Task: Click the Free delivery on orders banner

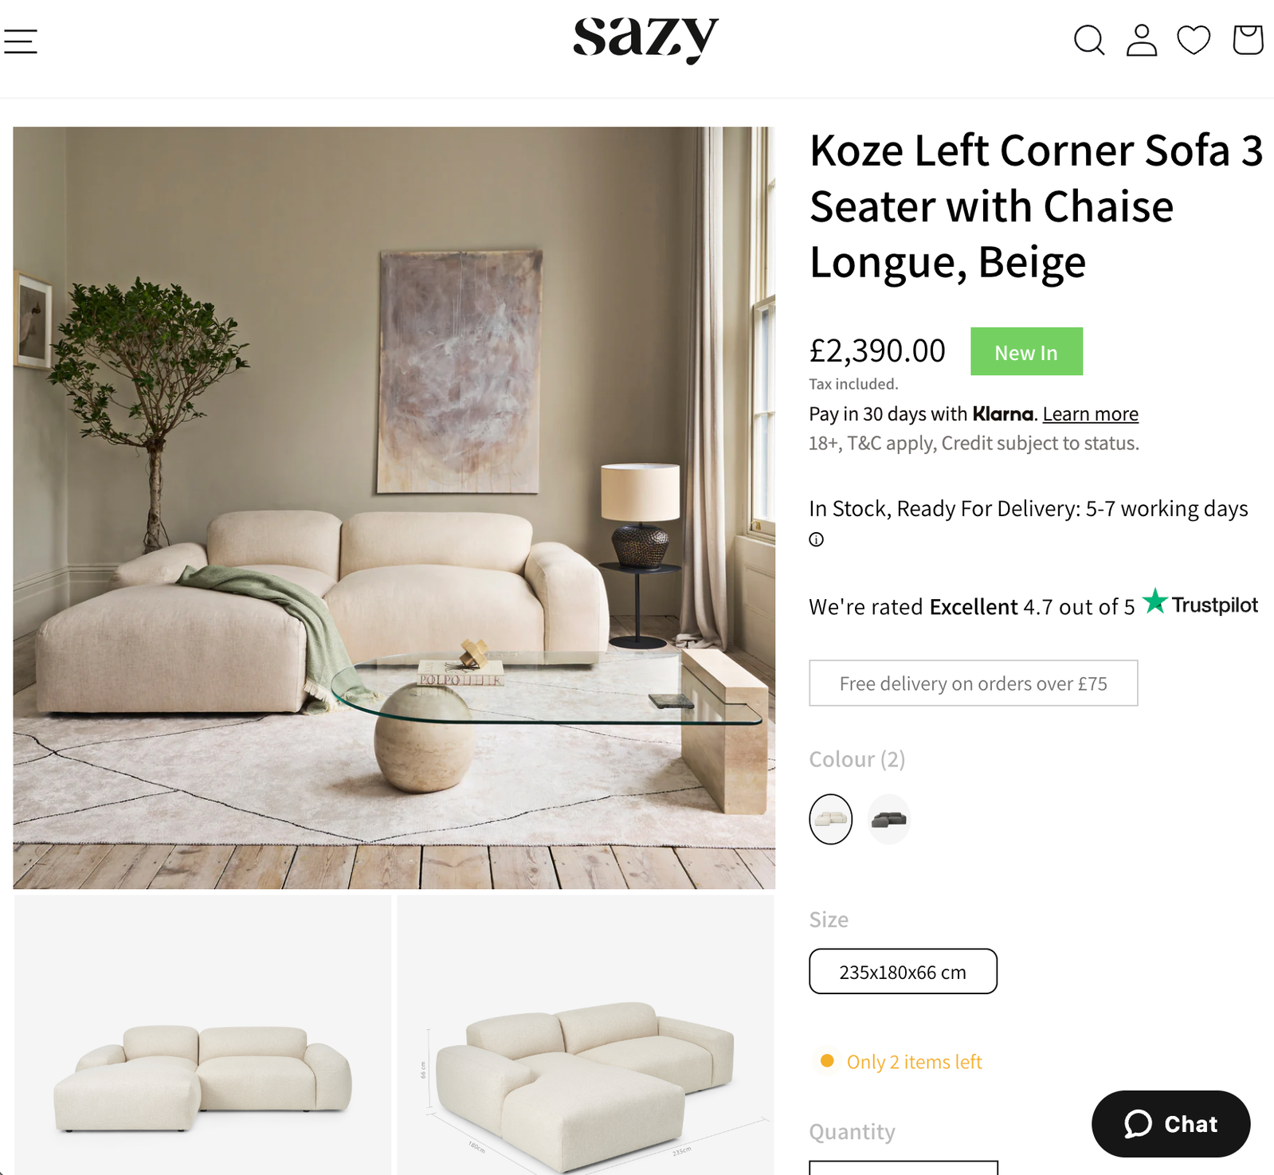Action: pyautogui.click(x=973, y=683)
